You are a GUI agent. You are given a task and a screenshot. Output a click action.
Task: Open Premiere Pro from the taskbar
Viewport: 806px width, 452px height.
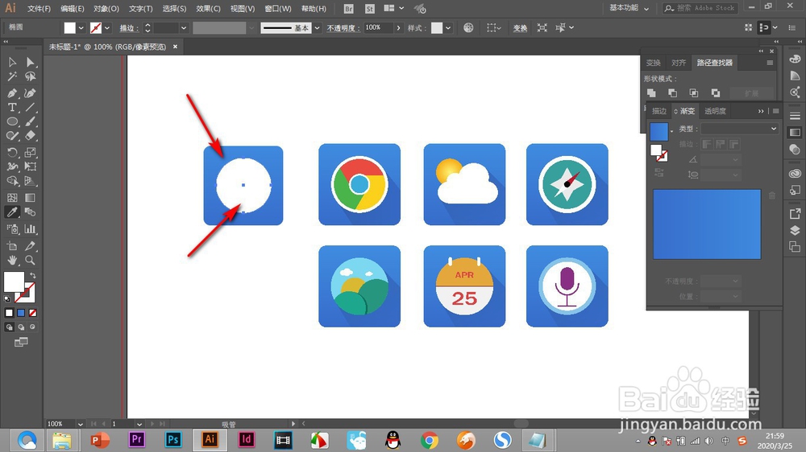click(x=137, y=440)
